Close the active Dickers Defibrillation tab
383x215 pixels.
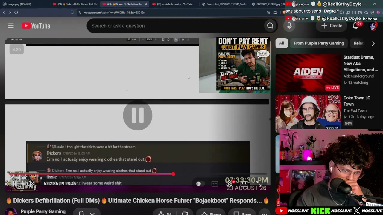[146, 4]
